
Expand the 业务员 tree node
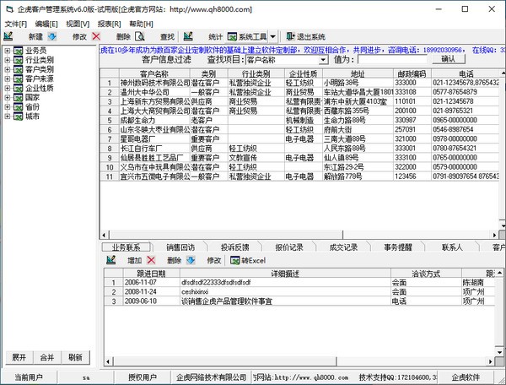pyautogui.click(x=8, y=51)
